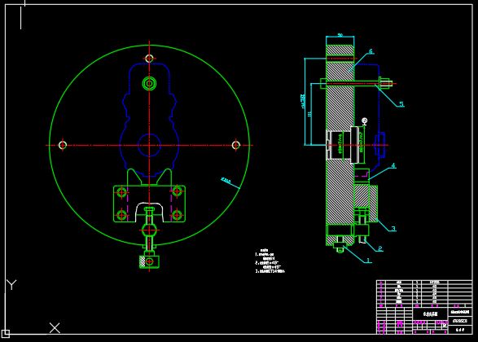The width and height of the screenshot is (478, 342).
Task: Select the 111 vertical dimension text
Action: (310, 114)
